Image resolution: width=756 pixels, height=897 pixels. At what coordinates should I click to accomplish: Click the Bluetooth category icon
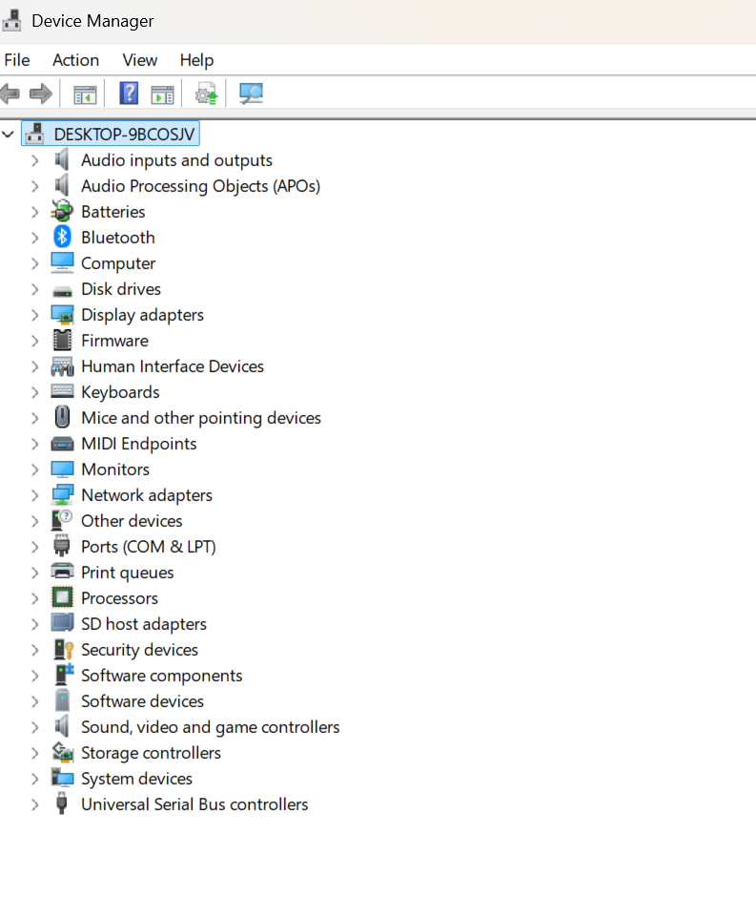pyautogui.click(x=62, y=237)
